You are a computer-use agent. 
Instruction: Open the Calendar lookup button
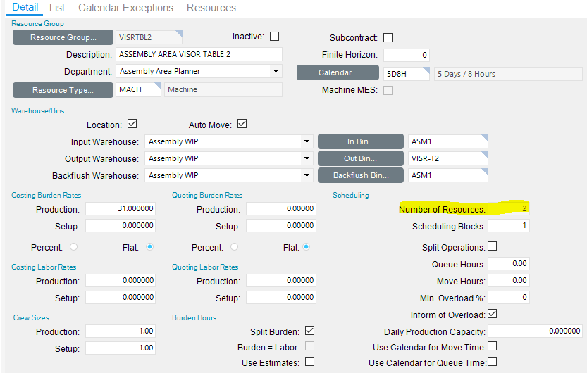tap(338, 72)
